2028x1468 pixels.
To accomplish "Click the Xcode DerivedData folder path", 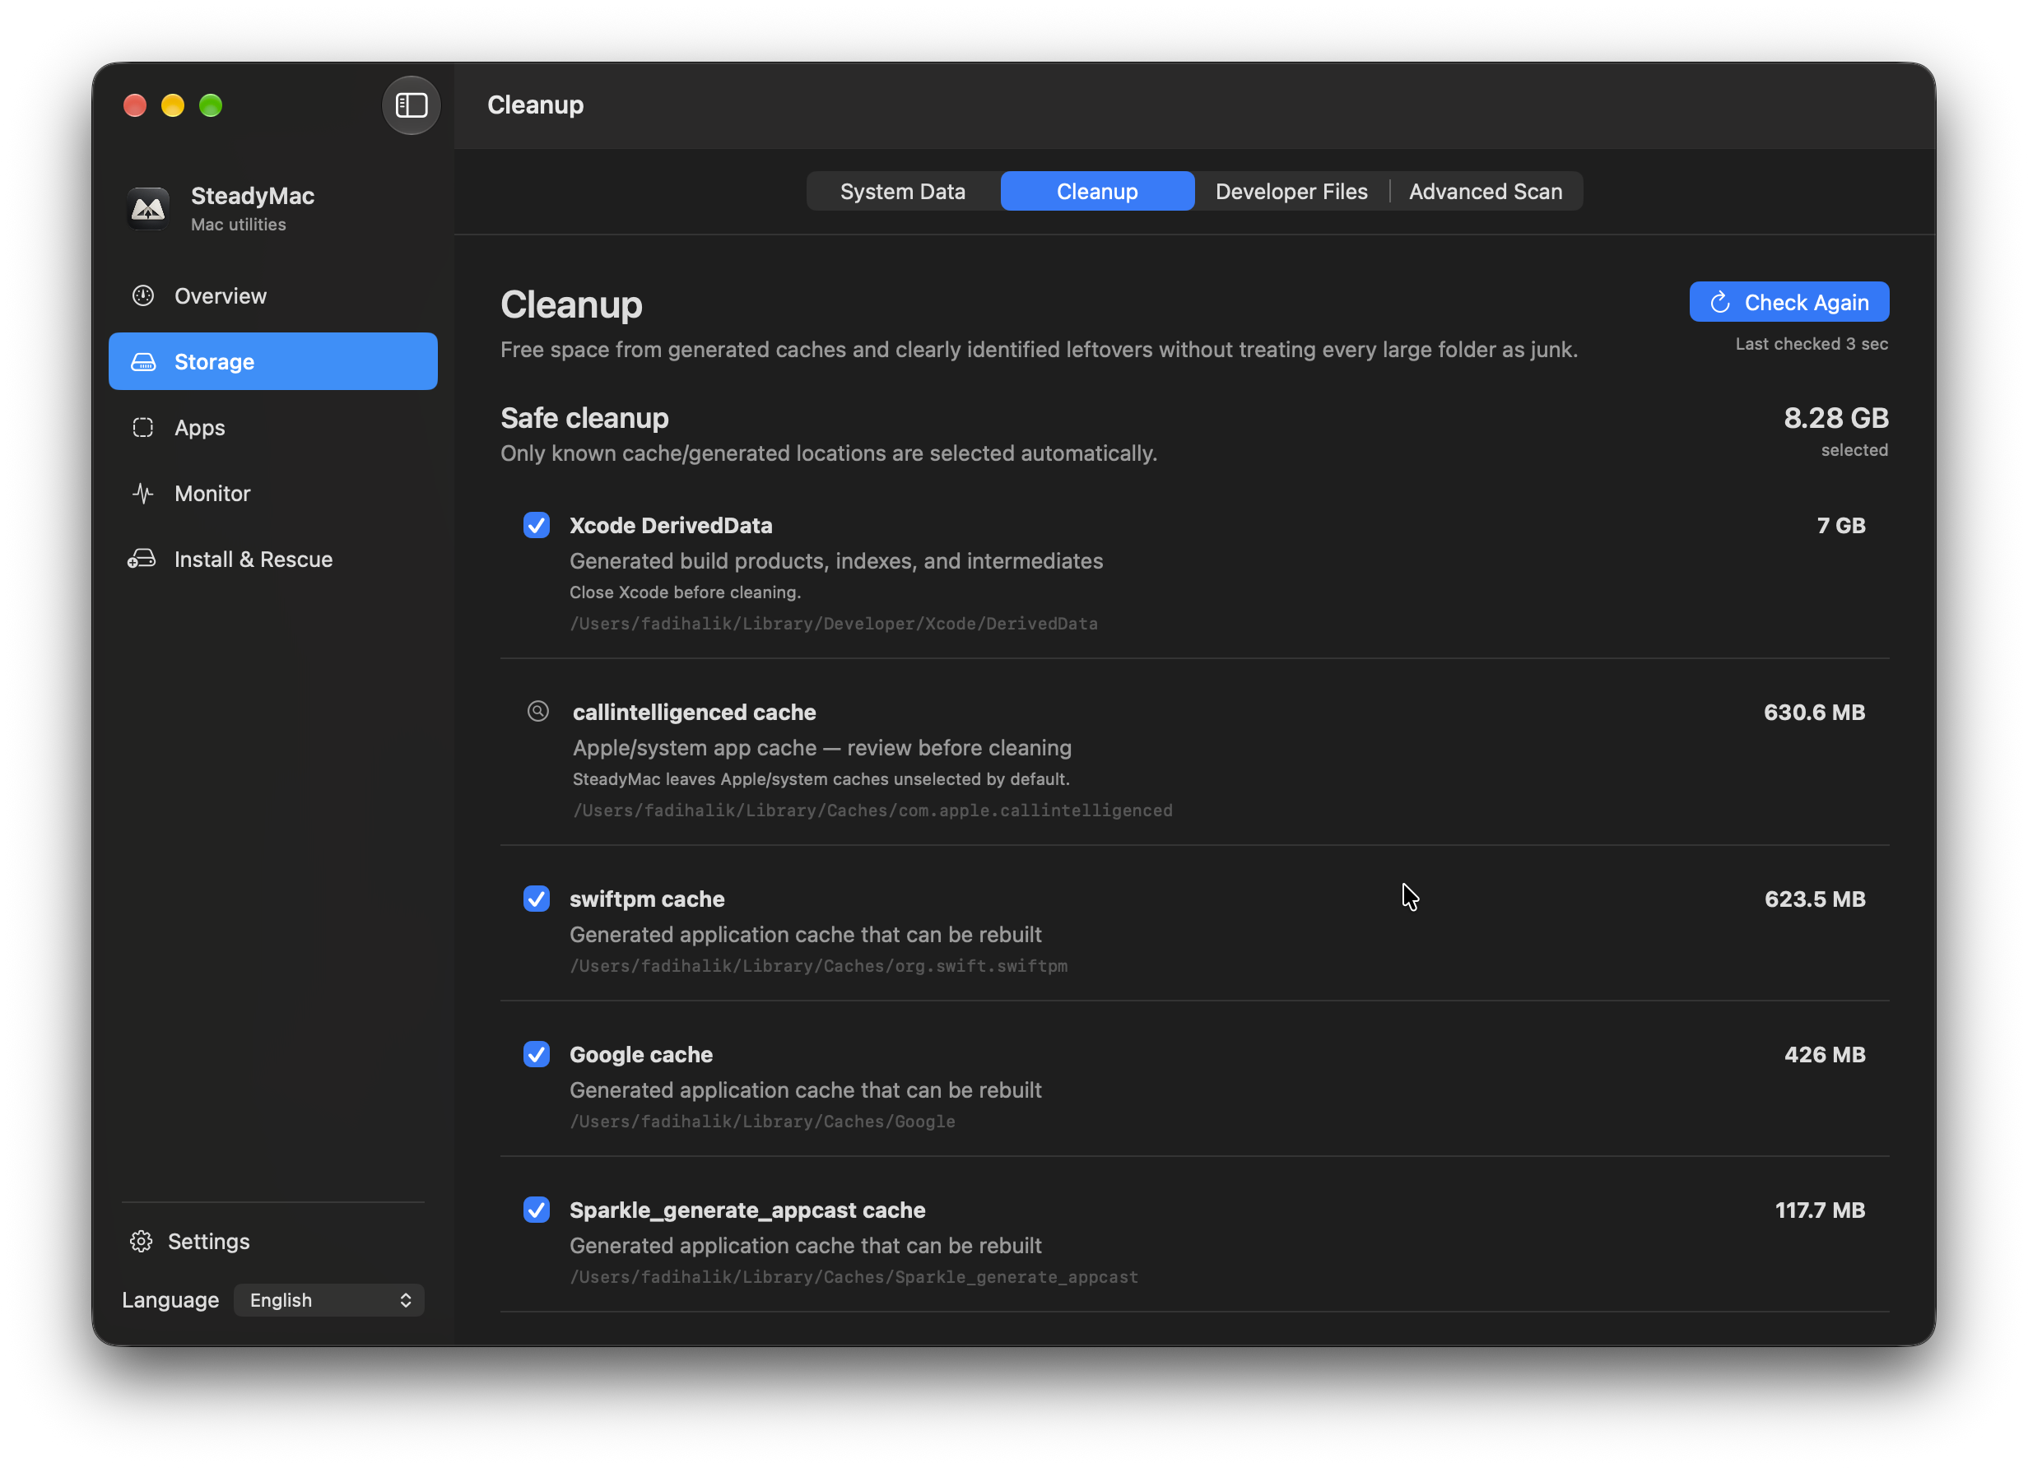I will pos(834,623).
